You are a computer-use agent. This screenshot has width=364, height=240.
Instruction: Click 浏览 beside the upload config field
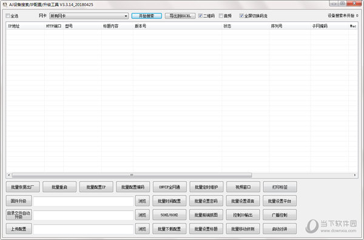(143, 228)
